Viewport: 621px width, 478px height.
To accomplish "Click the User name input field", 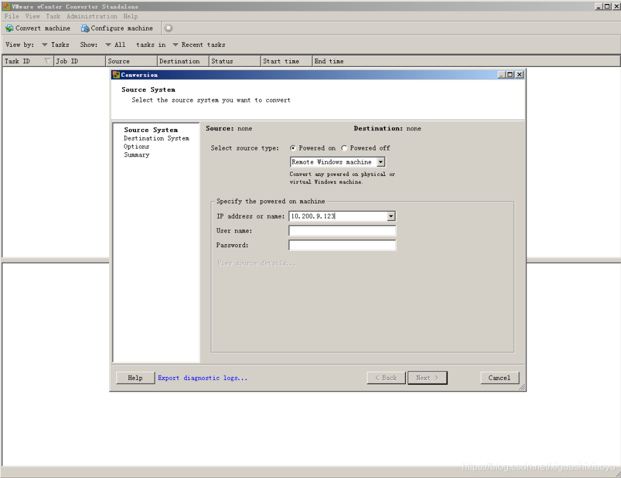I will point(342,231).
